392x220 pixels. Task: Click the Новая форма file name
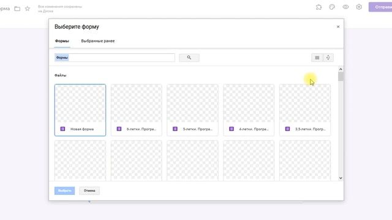82,129
